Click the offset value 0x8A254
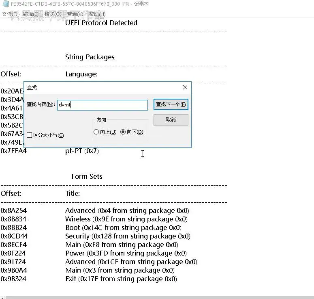 click(x=13, y=210)
